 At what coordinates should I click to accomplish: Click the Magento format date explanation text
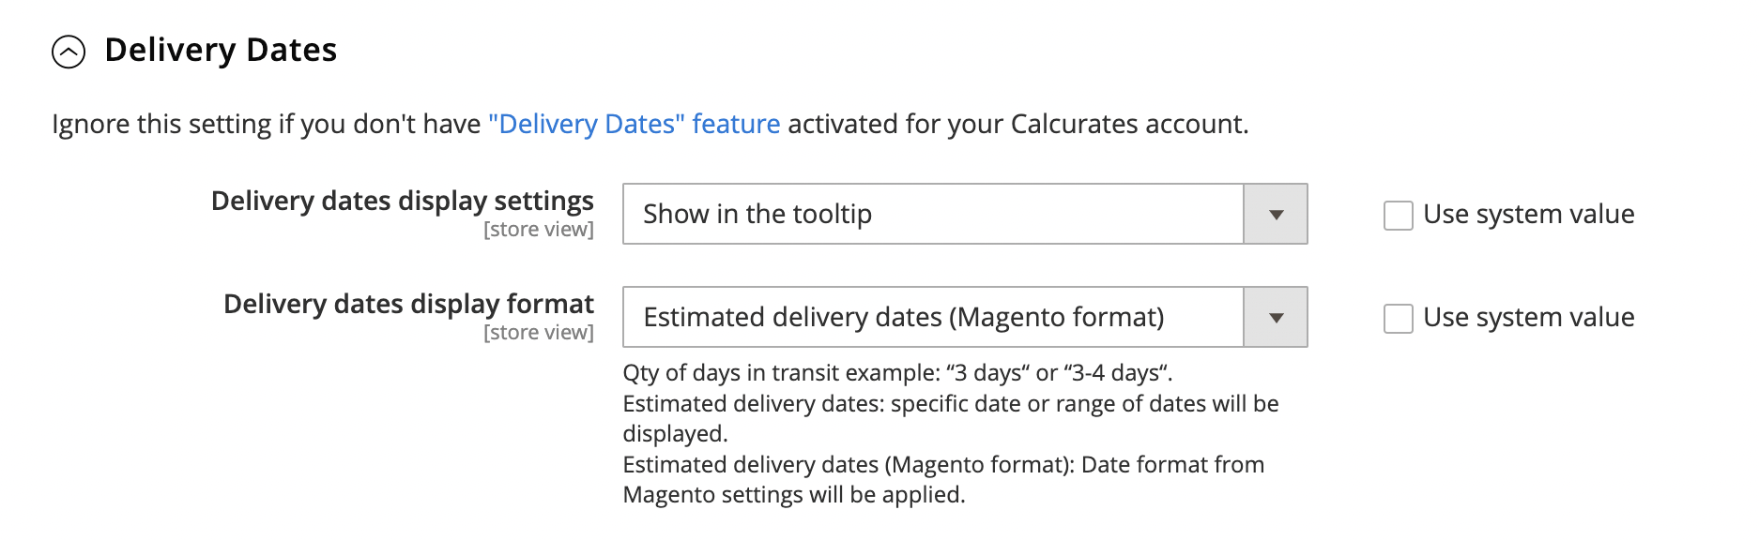[x=943, y=479]
